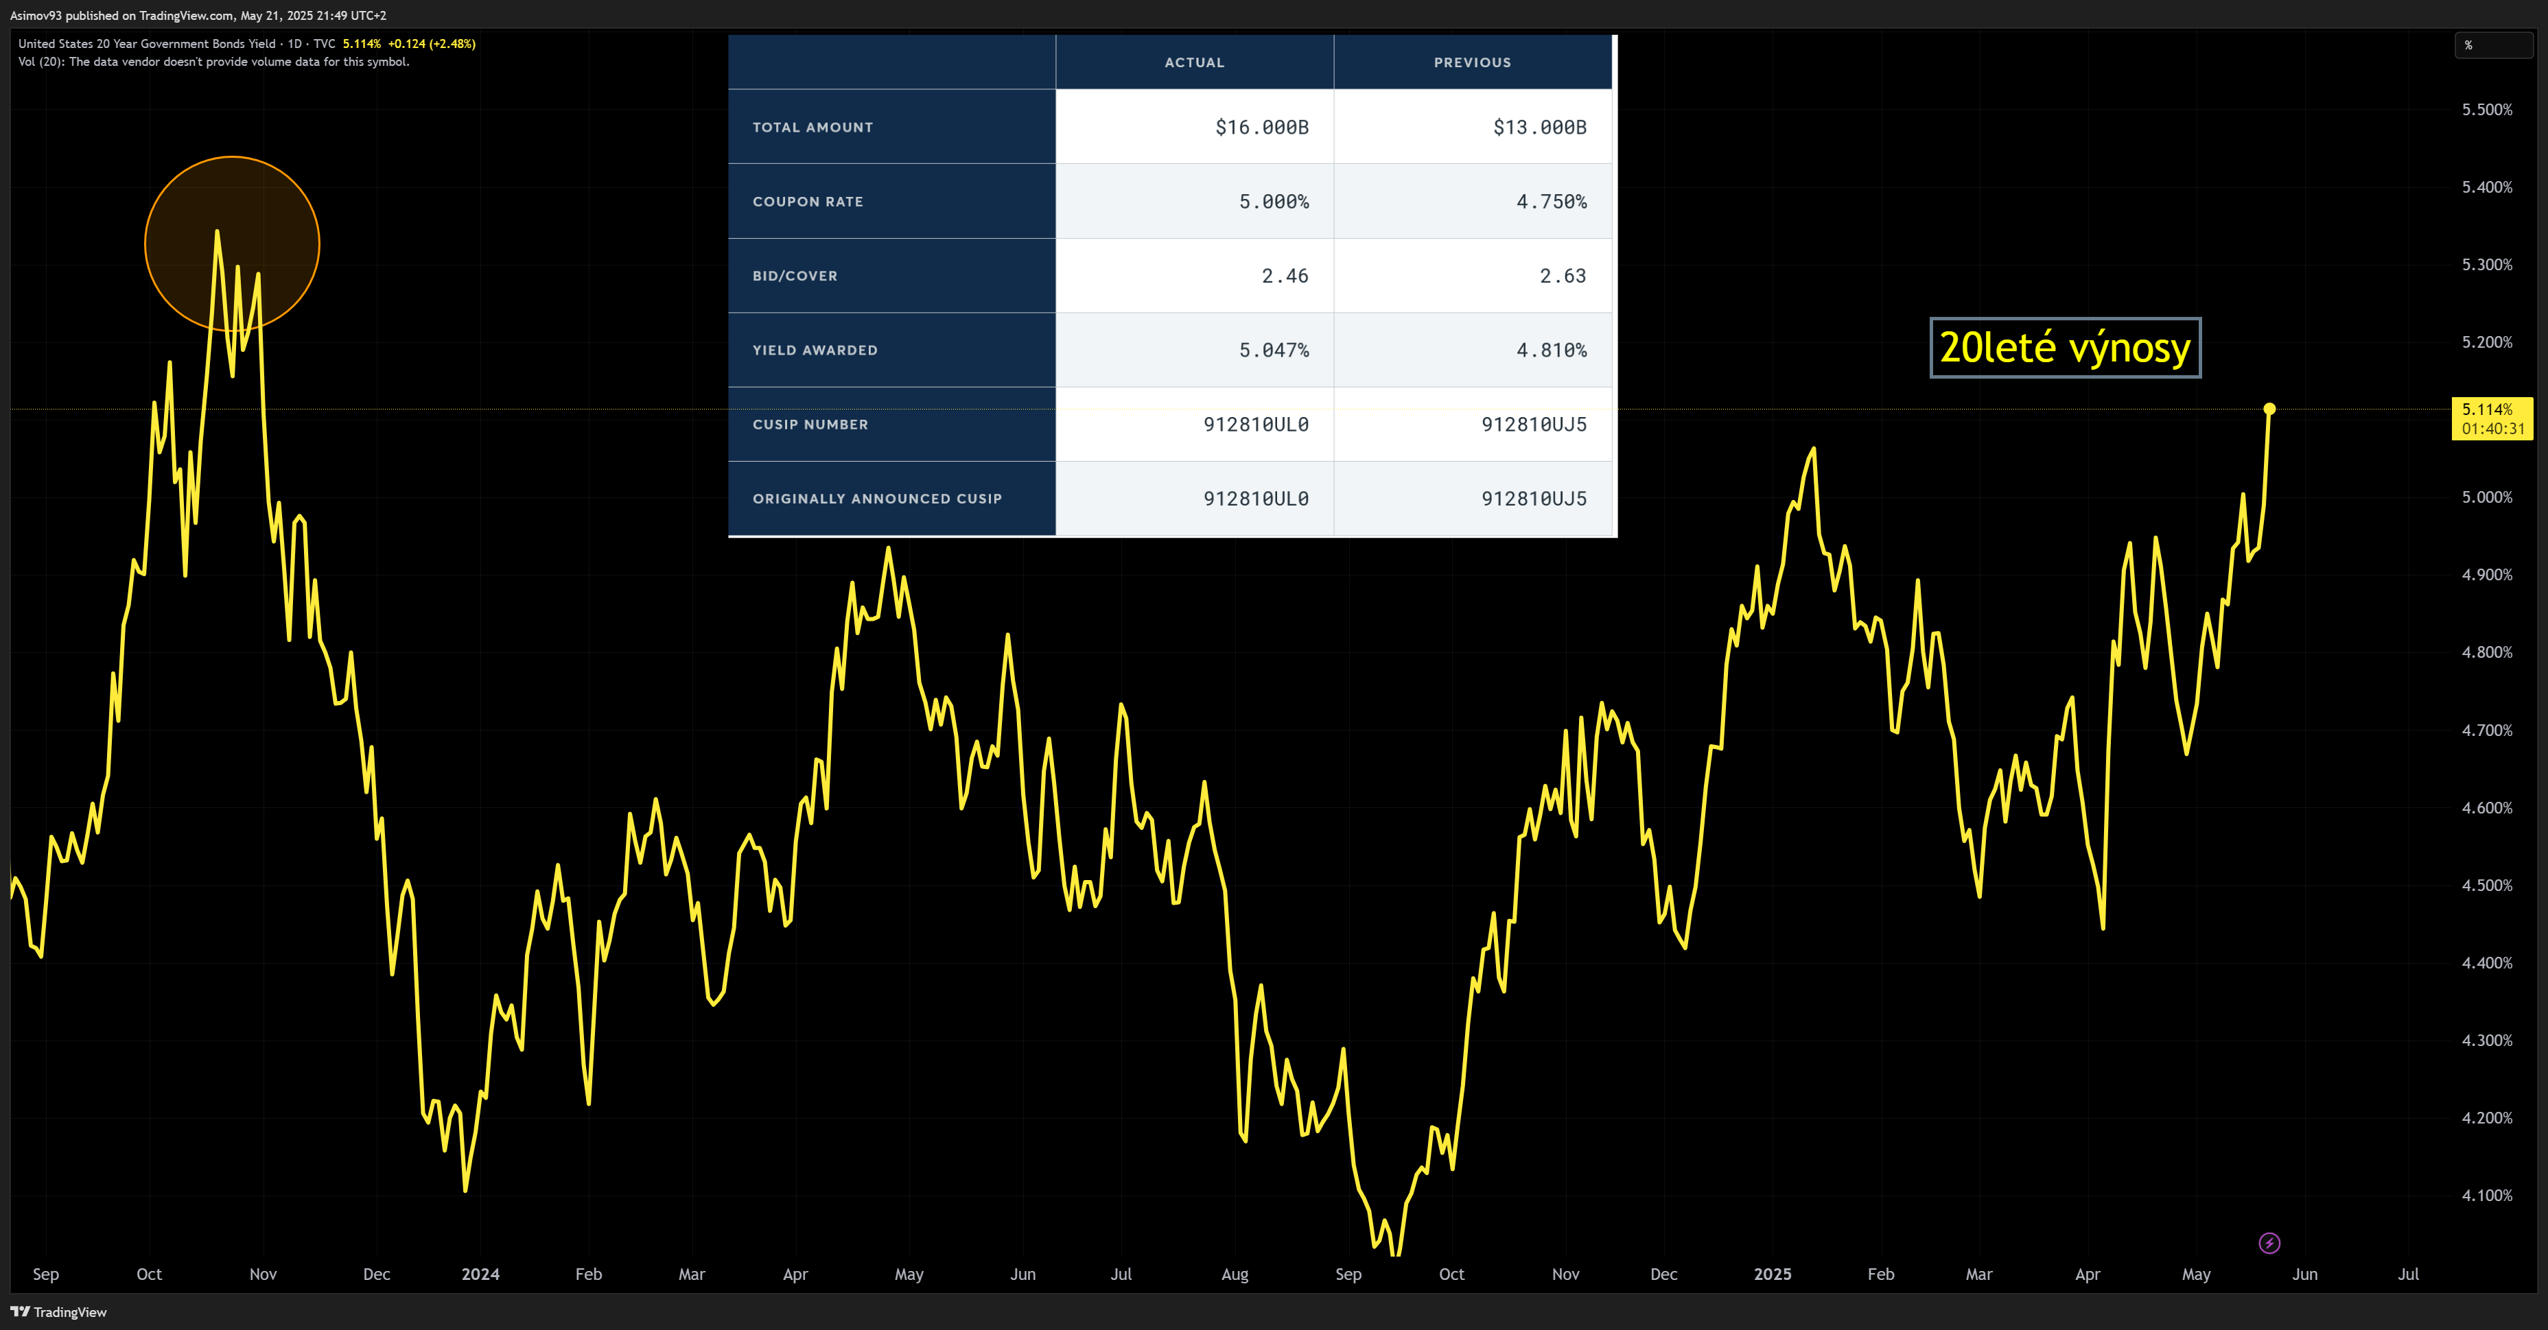Click the 1D interval in chart legend

point(295,43)
